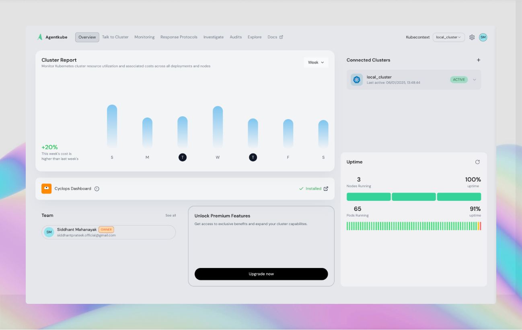Open settings via gear icon

coord(472,37)
